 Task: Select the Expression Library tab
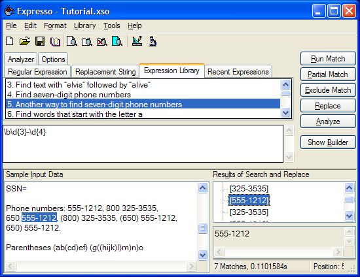pyautogui.click(x=171, y=71)
